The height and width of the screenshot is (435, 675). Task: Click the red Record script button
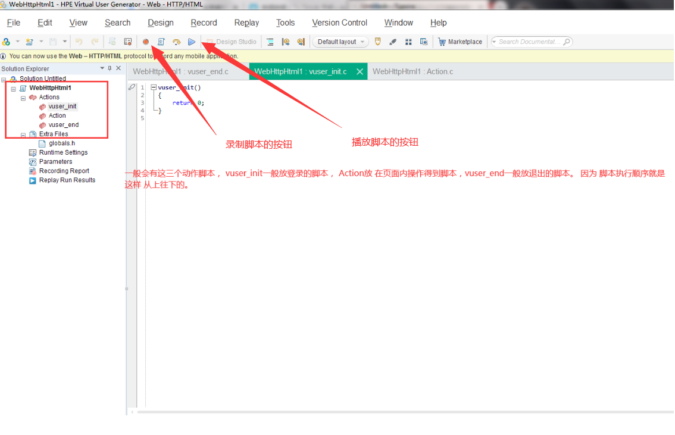tap(145, 42)
